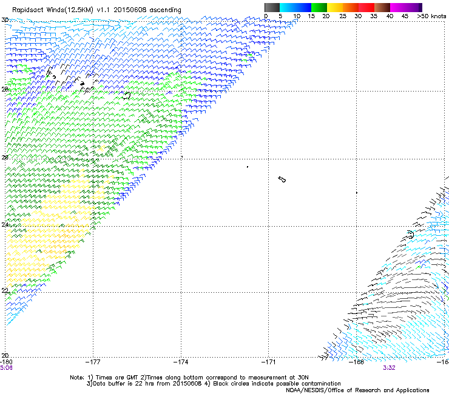The width and height of the screenshot is (449, 394).
Task: Click the purple '3:32' time label
Action: (389, 368)
